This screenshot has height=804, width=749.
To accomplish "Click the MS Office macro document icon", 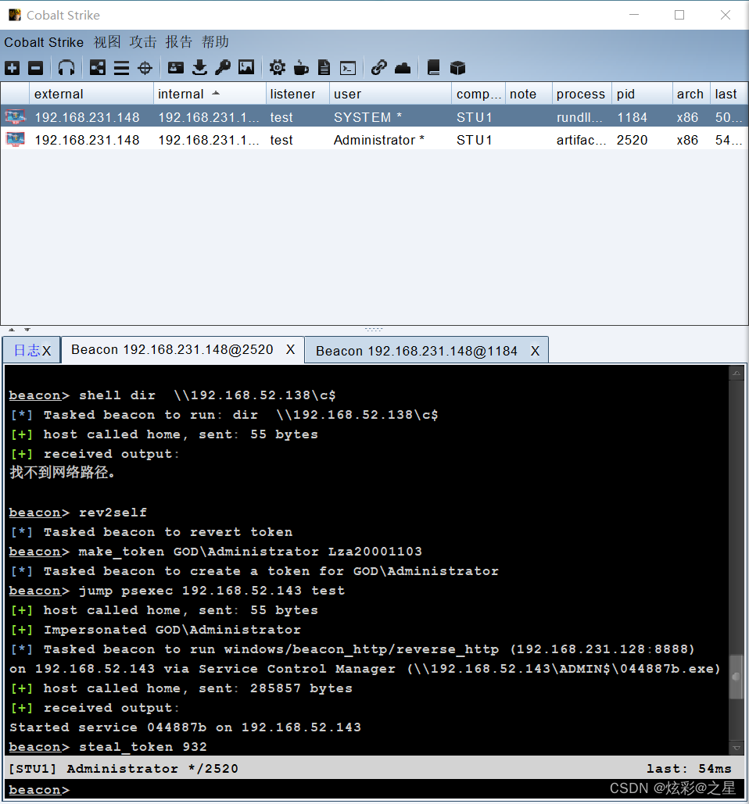I will (324, 68).
